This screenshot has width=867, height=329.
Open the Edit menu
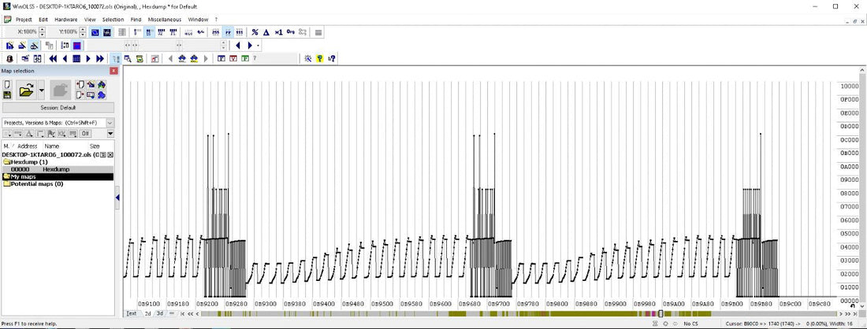43,20
